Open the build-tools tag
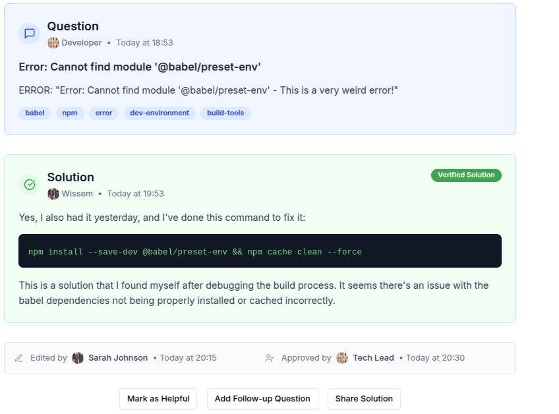The image size is (559, 414). point(225,113)
